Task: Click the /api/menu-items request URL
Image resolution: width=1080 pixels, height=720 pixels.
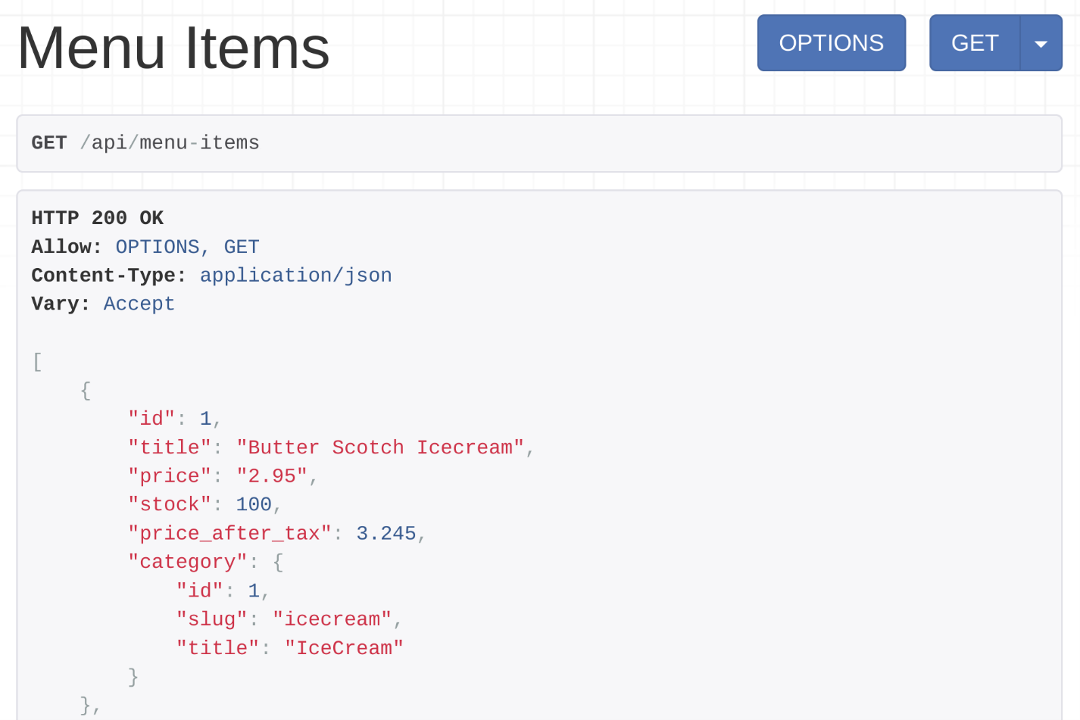Action: point(170,143)
